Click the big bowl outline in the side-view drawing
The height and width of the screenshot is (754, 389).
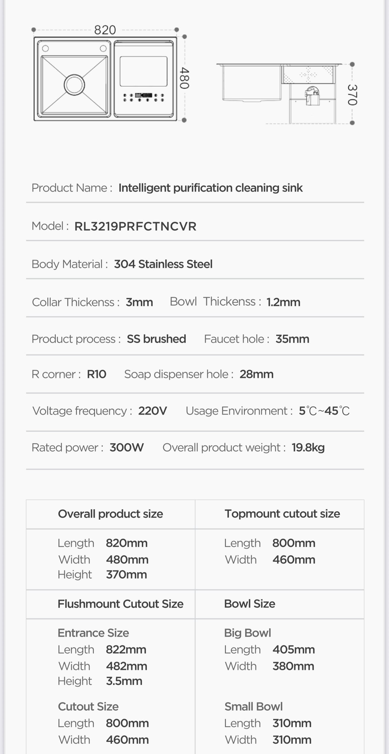251,83
